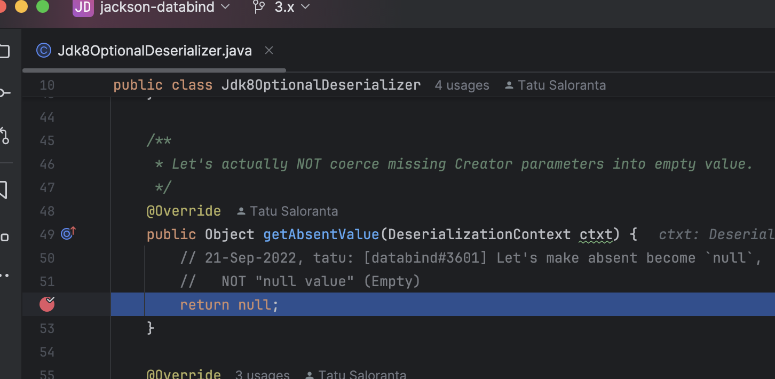Open the Bookmarks tool window icon
Image resolution: width=775 pixels, height=379 pixels.
pyautogui.click(x=4, y=190)
